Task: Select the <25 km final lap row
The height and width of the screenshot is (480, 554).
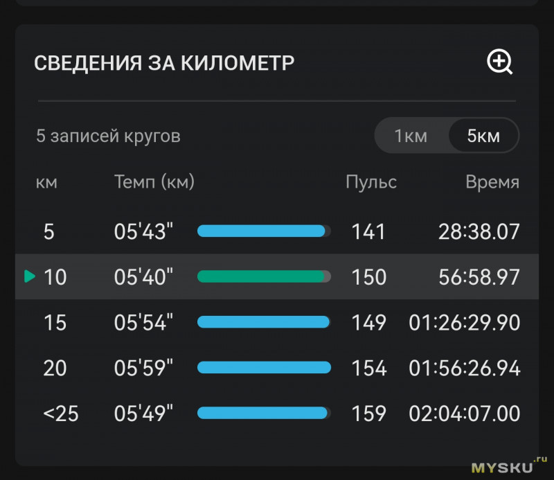Action: pyautogui.click(x=277, y=414)
